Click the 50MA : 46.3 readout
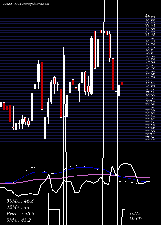The height and width of the screenshot is (225, 161). tap(20, 201)
